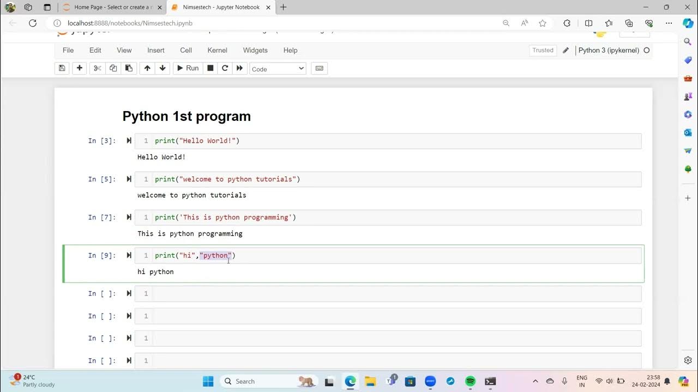This screenshot has width=698, height=392.
Task: Paste cells below icon
Action: pos(129,68)
